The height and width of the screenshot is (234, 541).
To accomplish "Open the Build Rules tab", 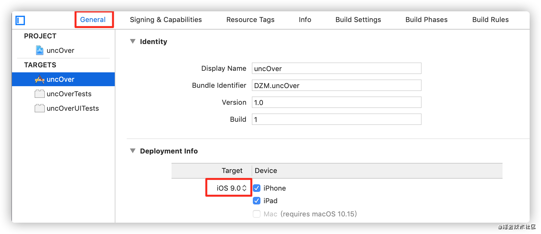I will click(x=490, y=19).
